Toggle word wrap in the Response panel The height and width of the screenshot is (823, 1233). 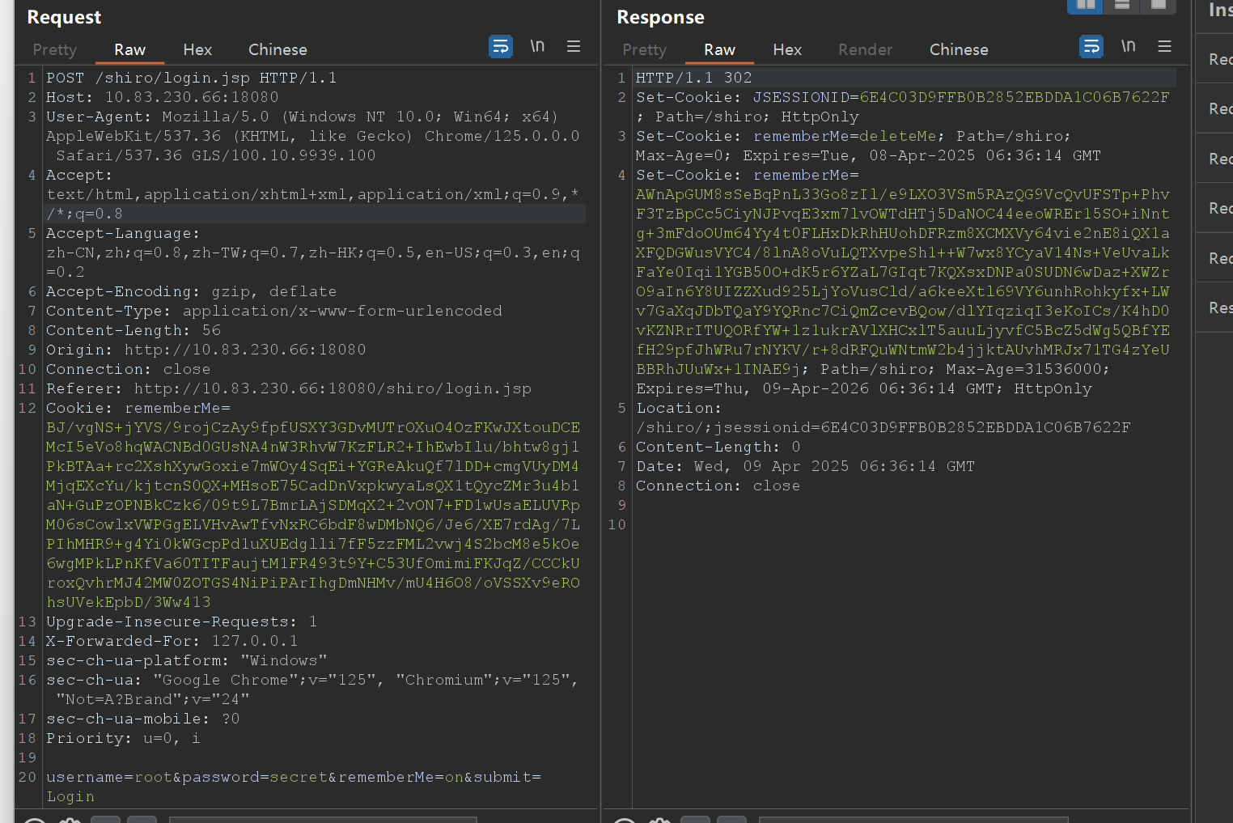coord(1091,47)
